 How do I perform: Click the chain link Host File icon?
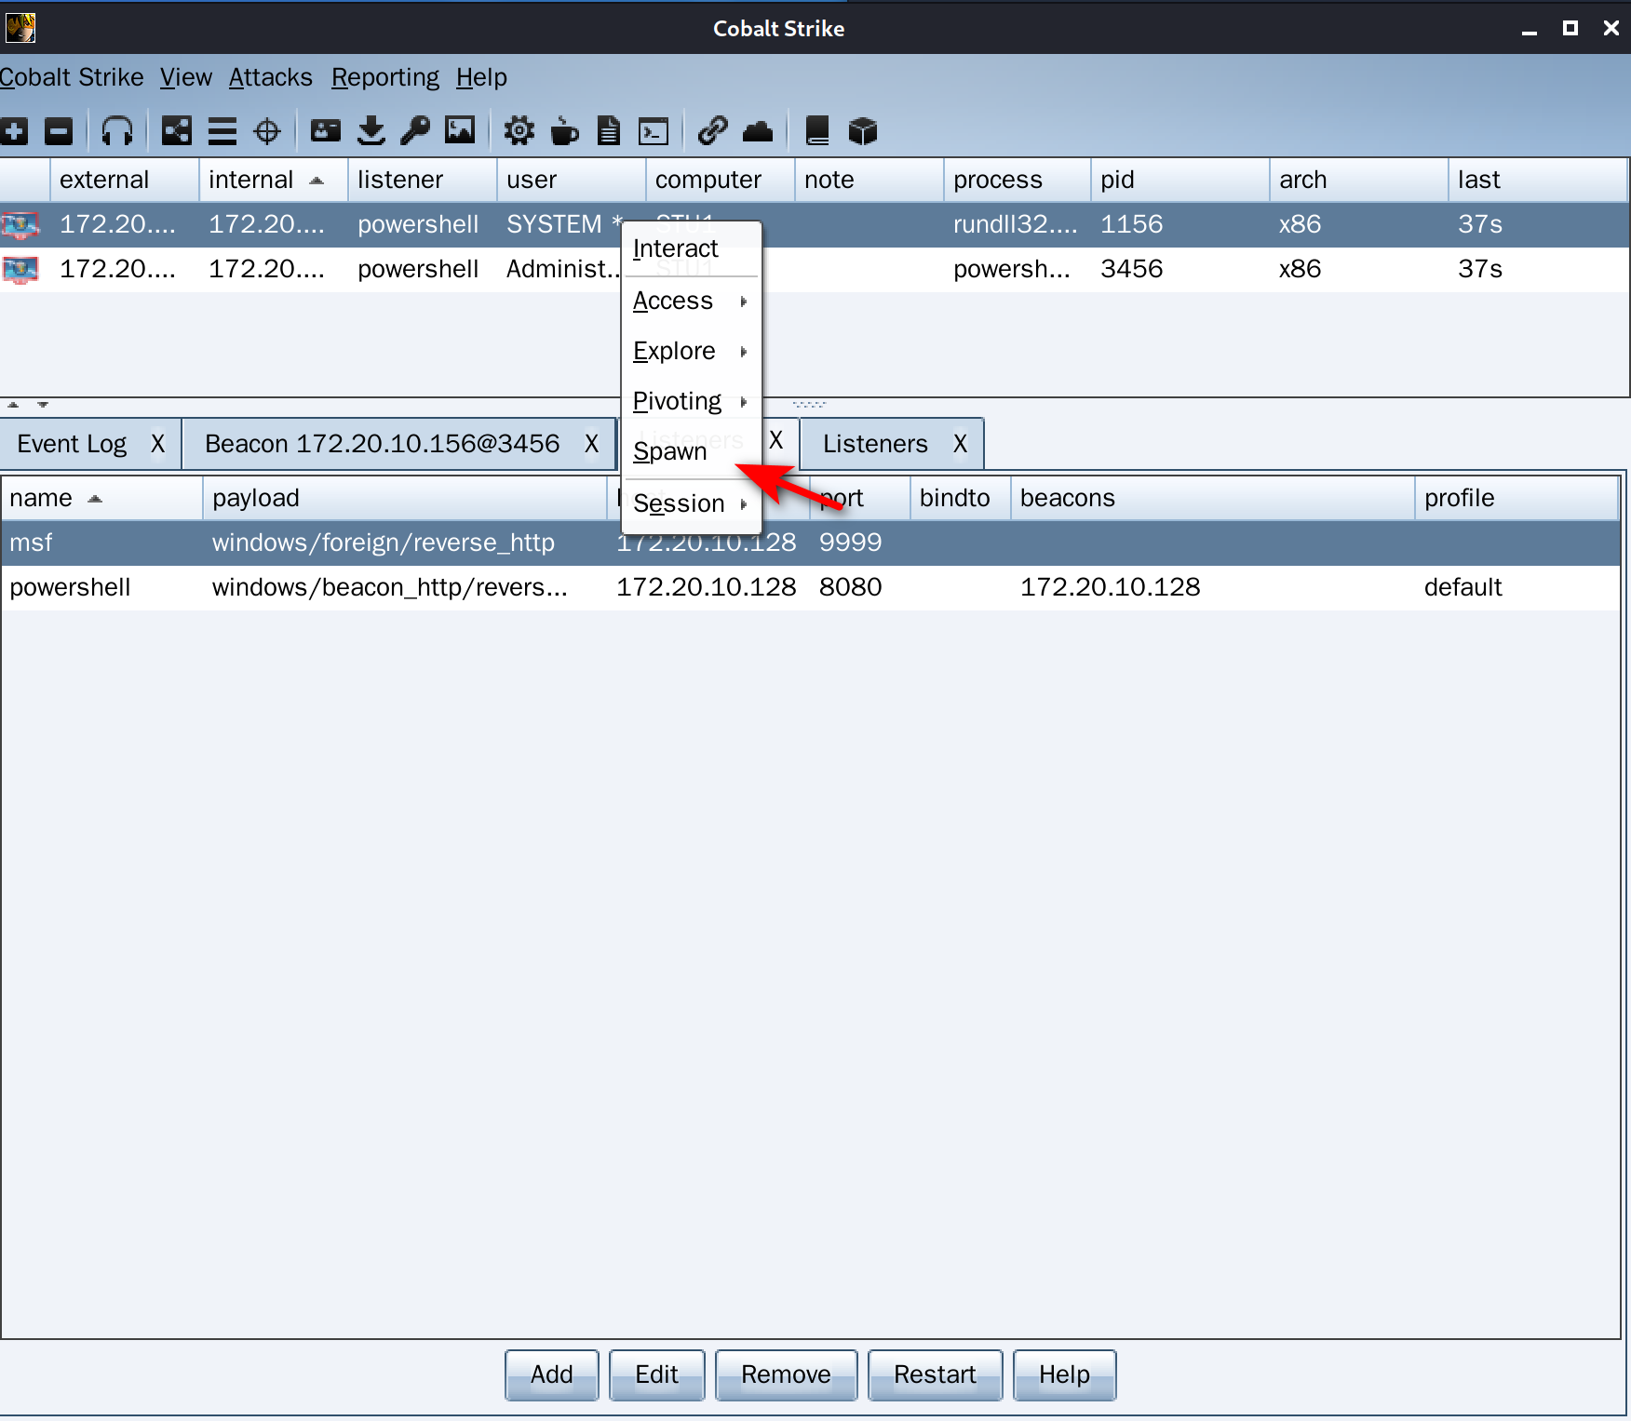click(712, 131)
